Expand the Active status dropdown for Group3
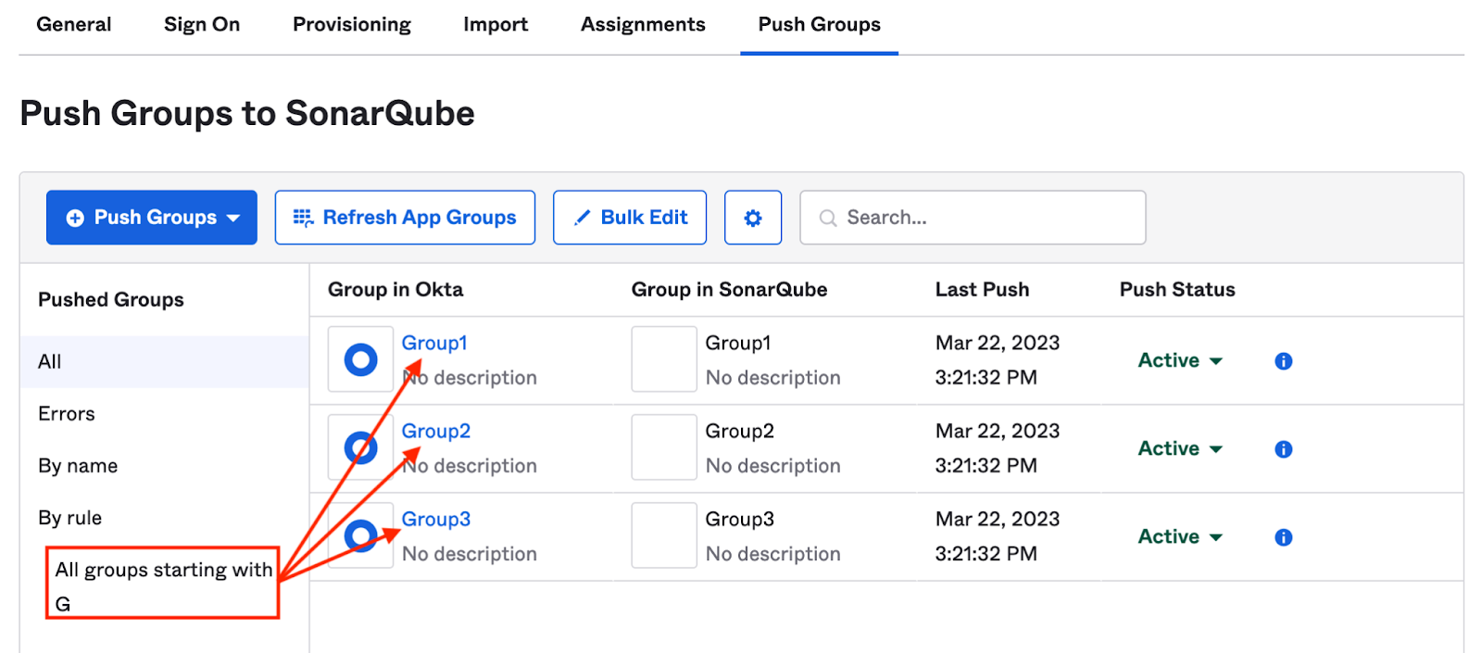 point(1179,536)
